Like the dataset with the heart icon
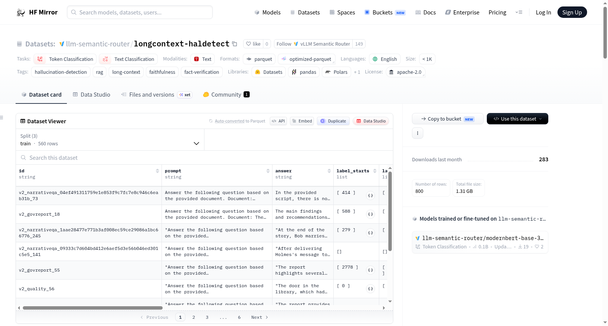 (x=249, y=44)
